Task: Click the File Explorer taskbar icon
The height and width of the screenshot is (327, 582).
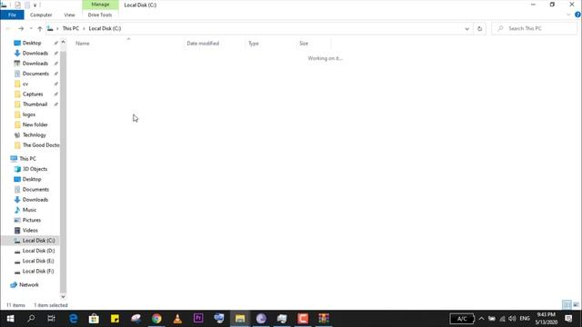Action: click(x=240, y=319)
